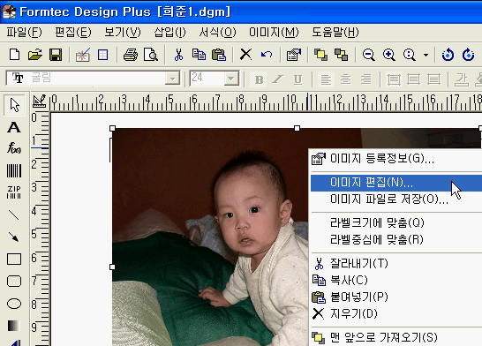The image size is (482, 346).
Task: Click the label grid layout icon
Action: [x=102, y=55]
